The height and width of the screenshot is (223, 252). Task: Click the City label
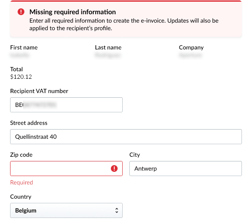[134, 155]
